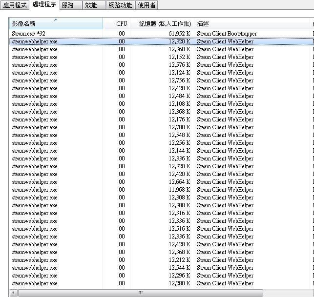Select the process using 12,664 K
The width and height of the screenshot is (314, 297).
coord(161,182)
